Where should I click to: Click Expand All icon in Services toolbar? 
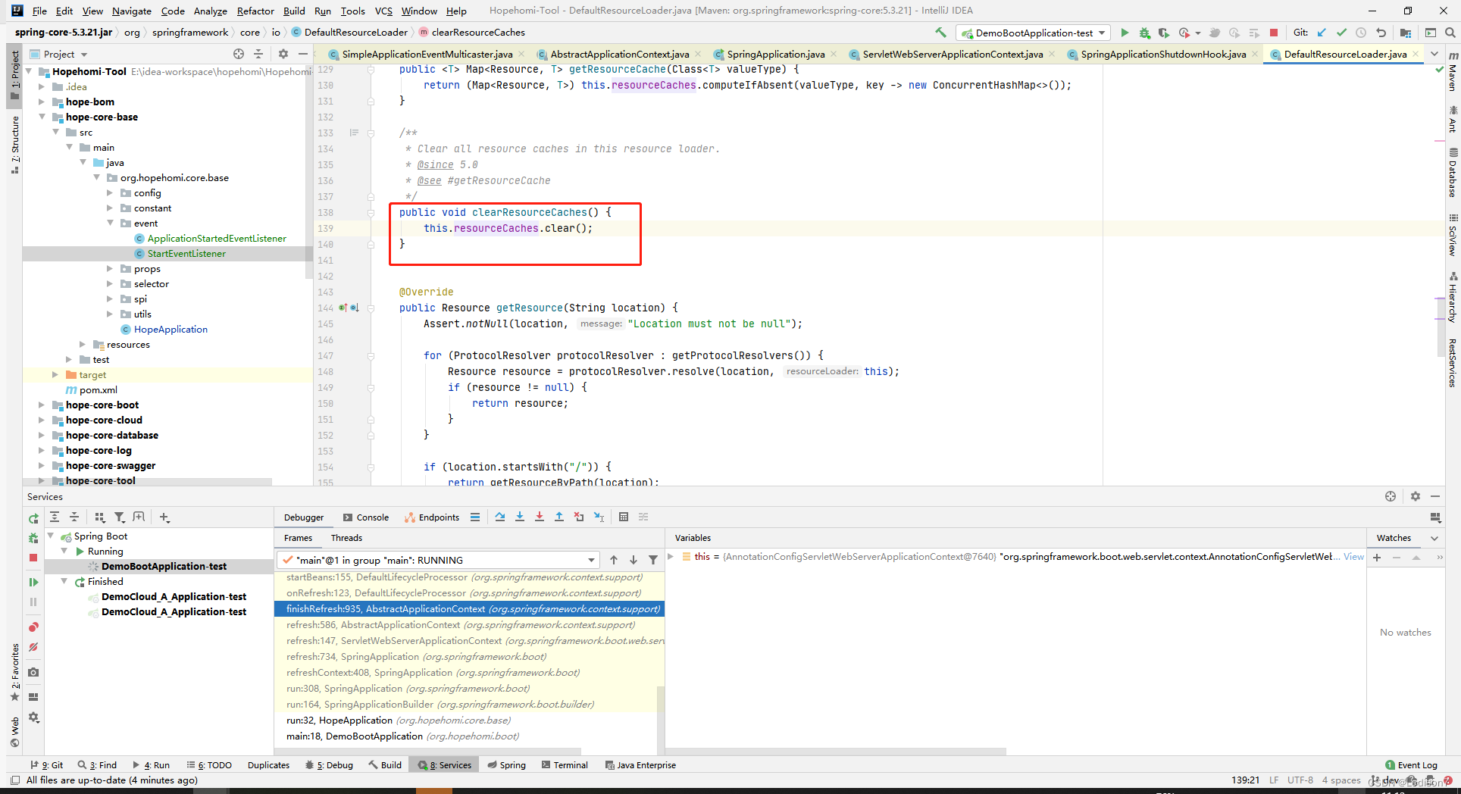pos(55,517)
